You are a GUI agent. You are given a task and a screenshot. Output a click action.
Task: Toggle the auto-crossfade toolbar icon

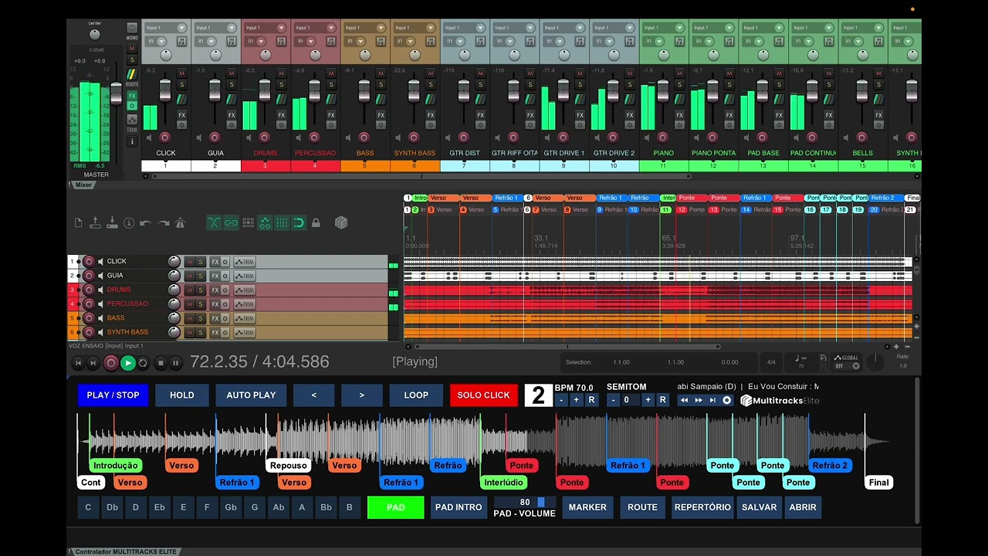click(214, 223)
